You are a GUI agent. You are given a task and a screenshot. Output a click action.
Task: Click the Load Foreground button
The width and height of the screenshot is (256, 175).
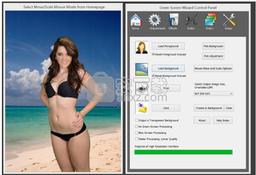click(168, 46)
